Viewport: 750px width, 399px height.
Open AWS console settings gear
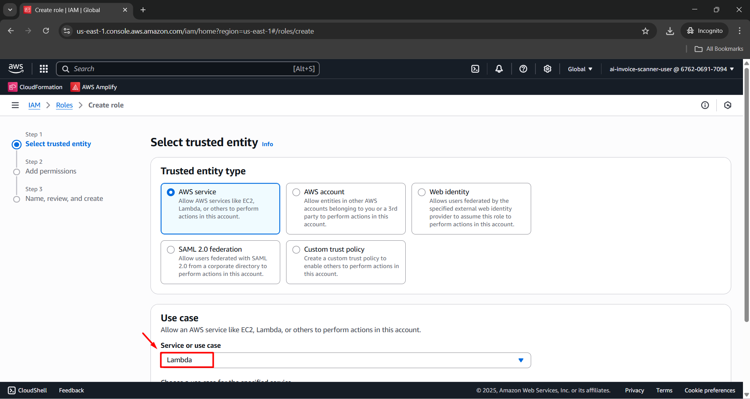click(547, 69)
